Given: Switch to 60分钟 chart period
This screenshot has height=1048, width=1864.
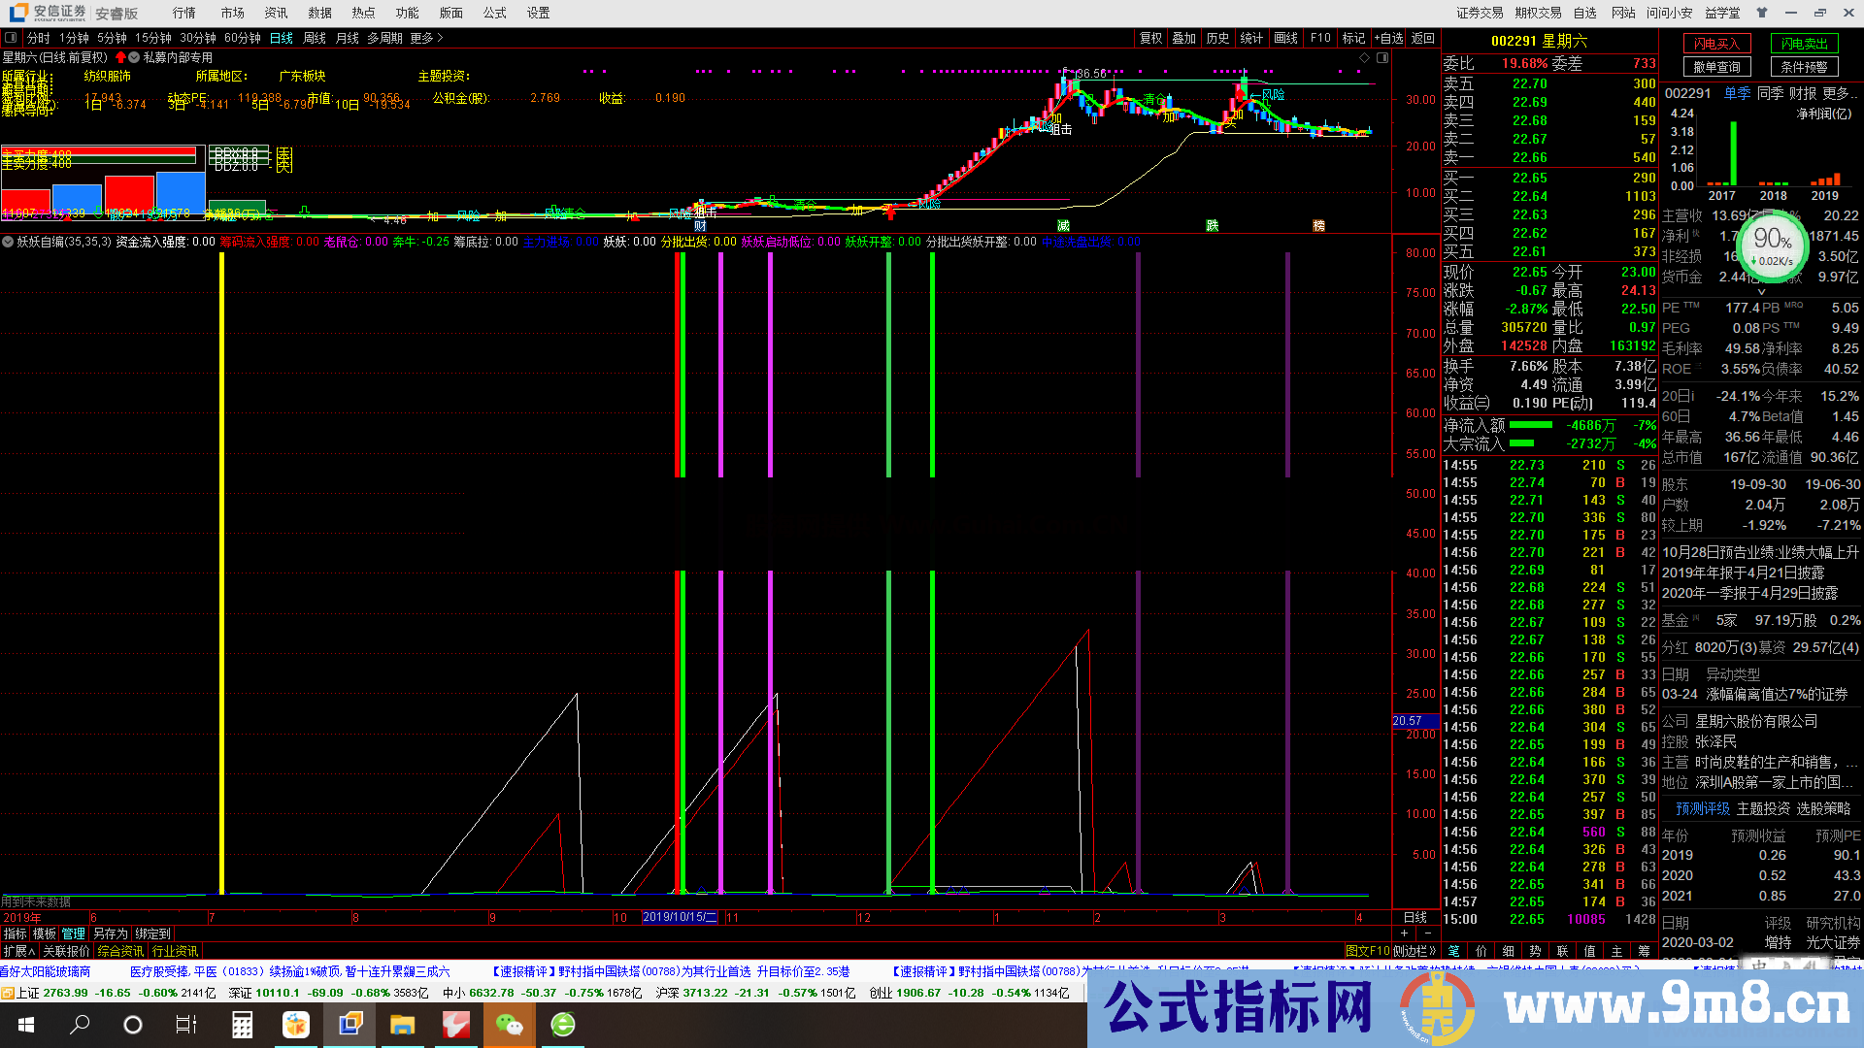Looking at the screenshot, I should point(243,38).
